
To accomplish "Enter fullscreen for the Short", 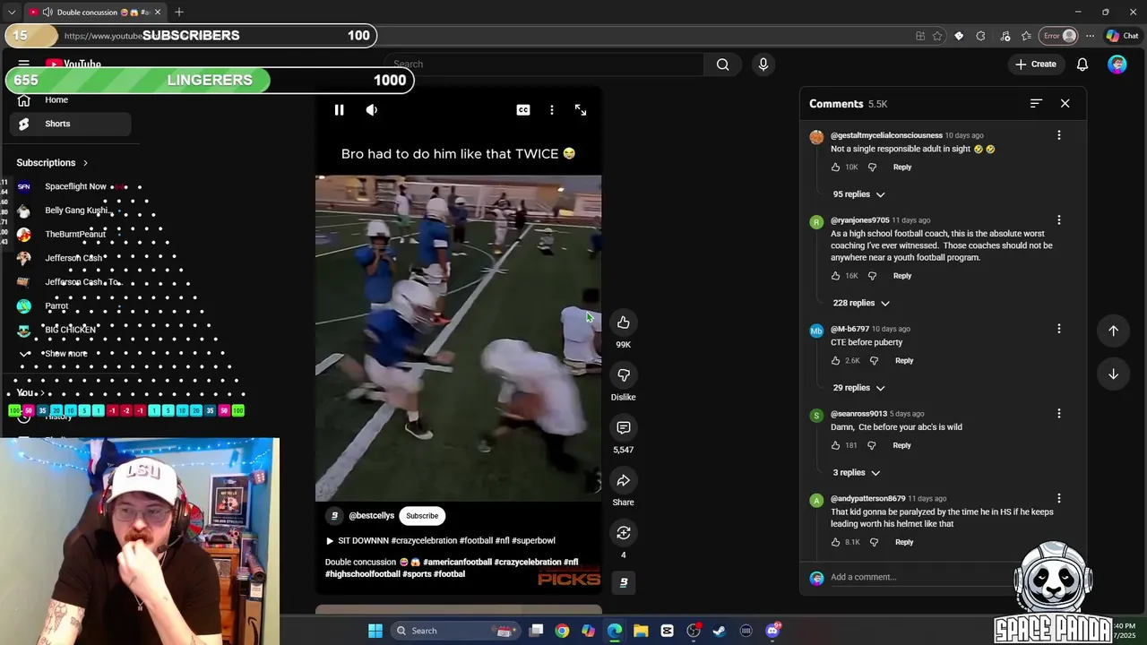I will 581,110.
